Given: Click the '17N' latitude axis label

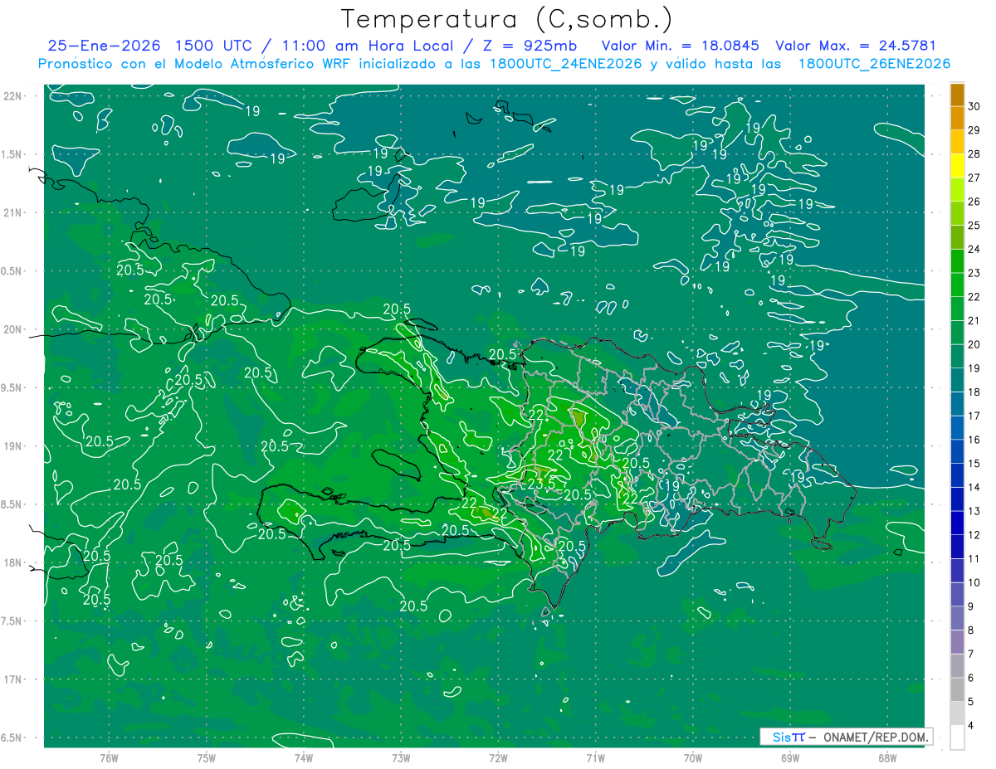Looking at the screenshot, I should pos(13,679).
